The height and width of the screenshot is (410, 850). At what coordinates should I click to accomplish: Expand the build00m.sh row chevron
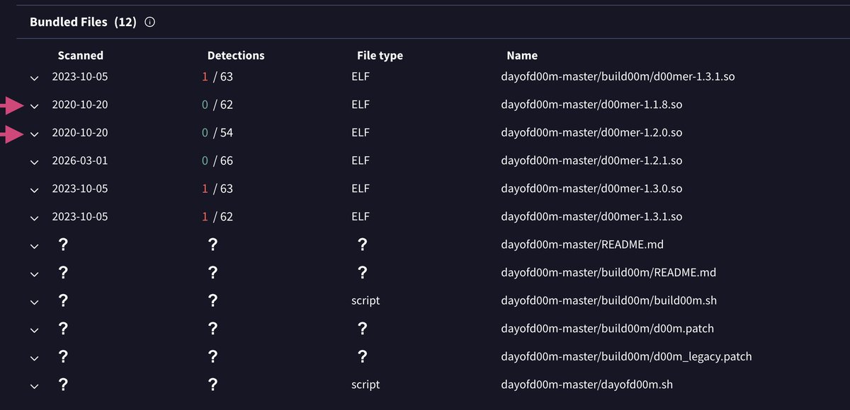(34, 302)
